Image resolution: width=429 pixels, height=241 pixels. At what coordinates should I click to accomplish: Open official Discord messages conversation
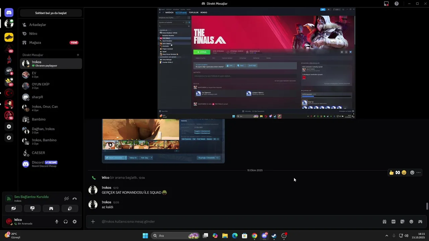point(51,164)
